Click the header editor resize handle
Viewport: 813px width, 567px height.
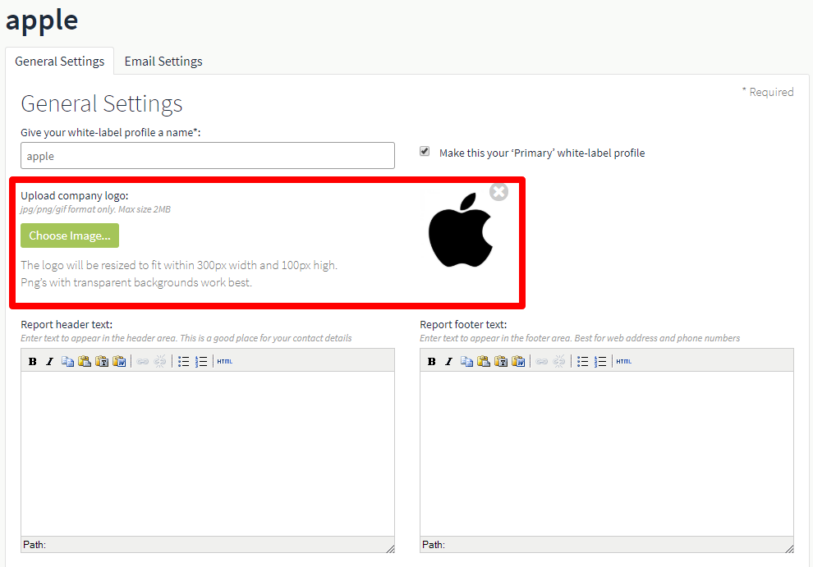click(x=390, y=548)
